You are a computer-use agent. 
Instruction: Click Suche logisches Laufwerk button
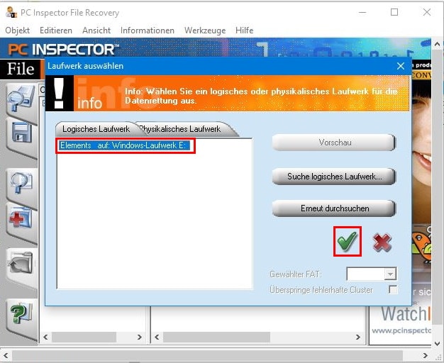point(334,177)
